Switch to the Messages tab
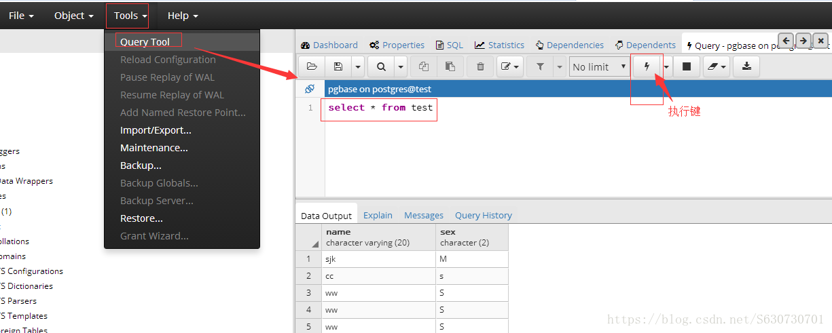 coord(424,215)
